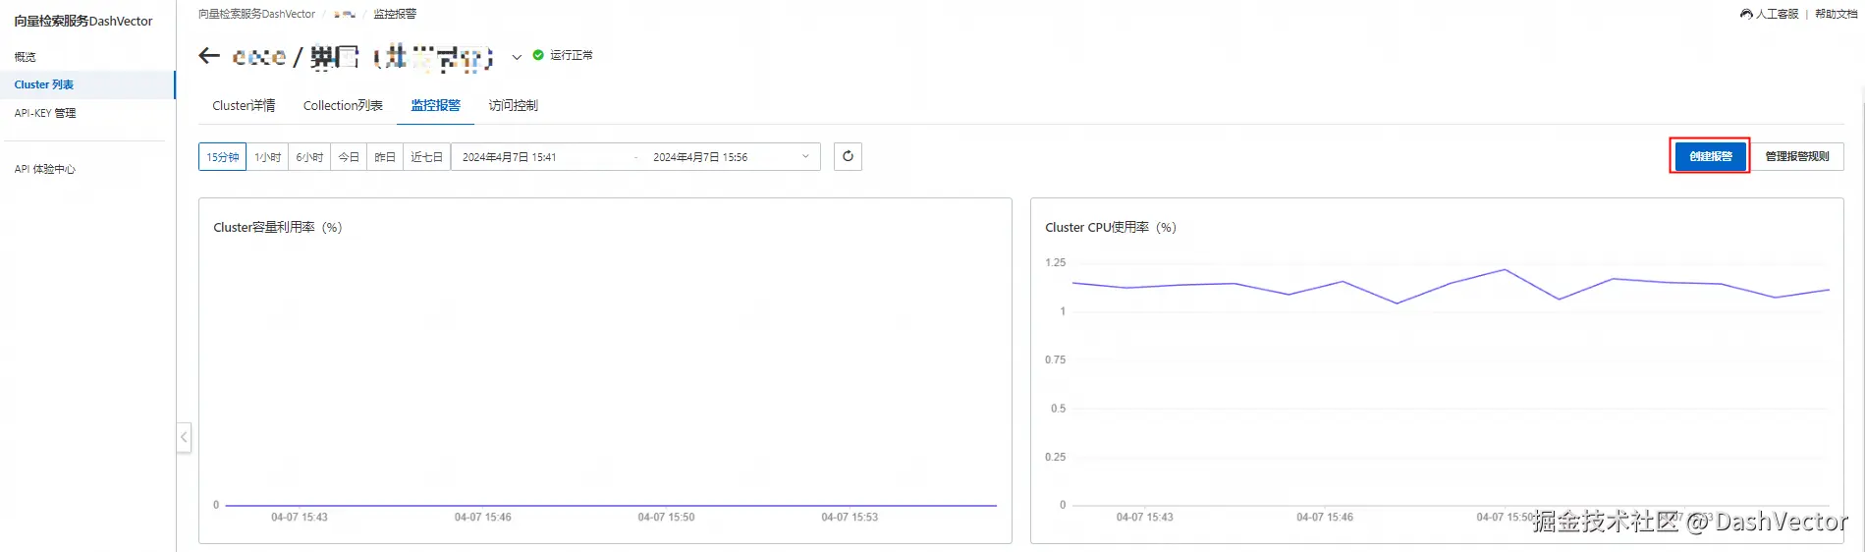The height and width of the screenshot is (552, 1865).
Task: Open the 帮助文档 link
Action: click(x=1836, y=14)
